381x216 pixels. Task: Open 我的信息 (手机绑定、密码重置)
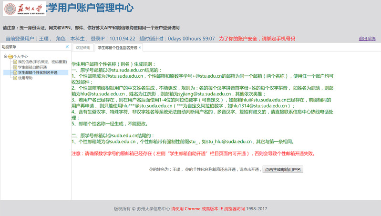[42, 62]
